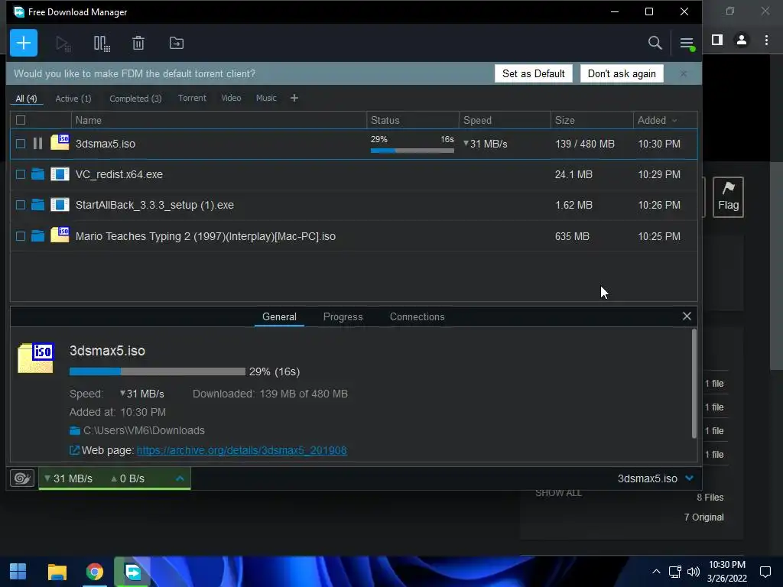783x587 pixels.
Task: Click the external link icon before Web page
Action: 74,450
